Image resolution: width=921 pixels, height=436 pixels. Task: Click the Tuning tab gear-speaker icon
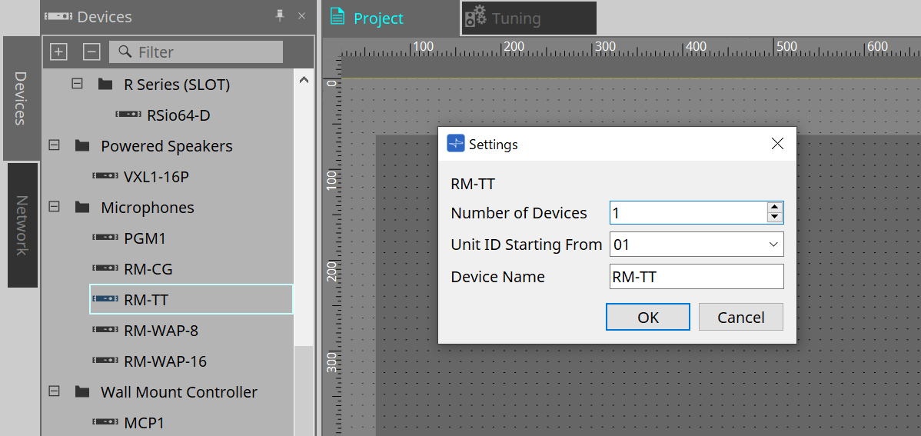[475, 17]
